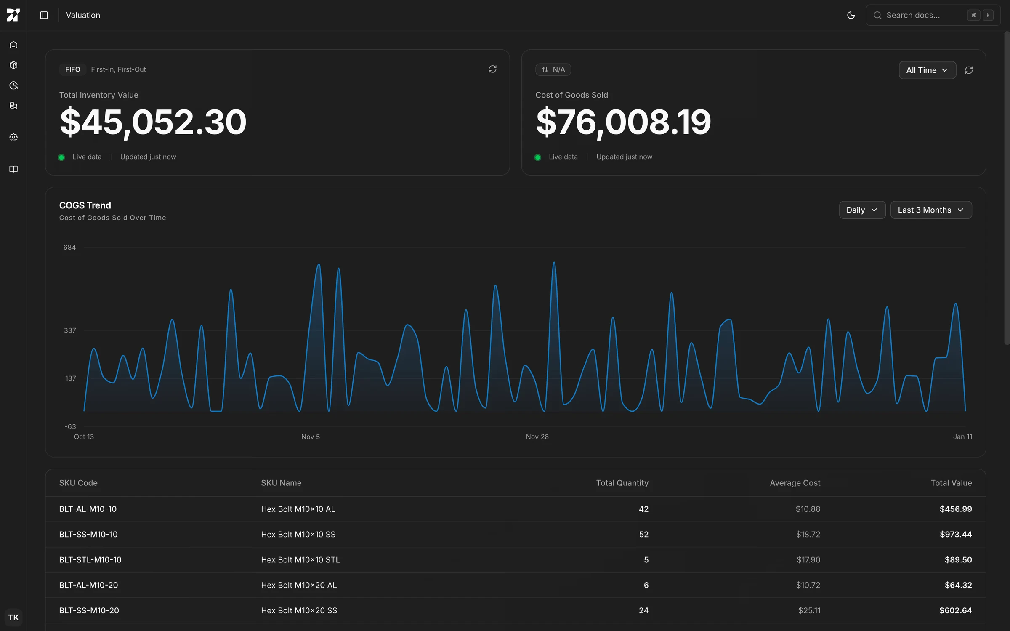Viewport: 1010px width, 631px height.
Task: Open the docs book icon in sidebar
Action: point(13,169)
